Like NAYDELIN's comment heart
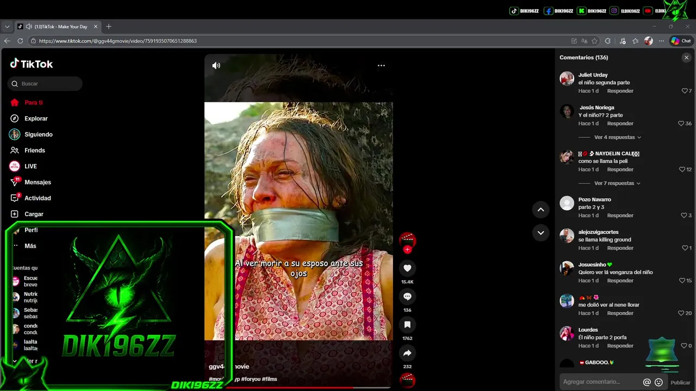 click(682, 169)
